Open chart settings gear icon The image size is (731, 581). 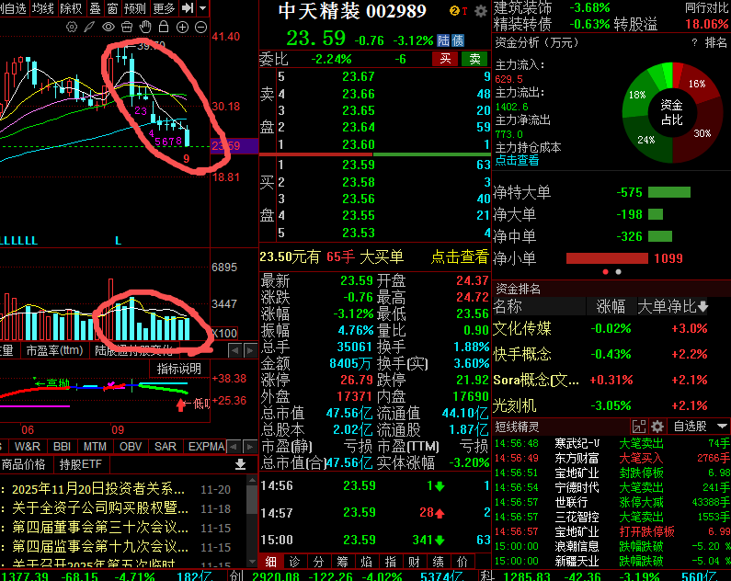pos(72,27)
